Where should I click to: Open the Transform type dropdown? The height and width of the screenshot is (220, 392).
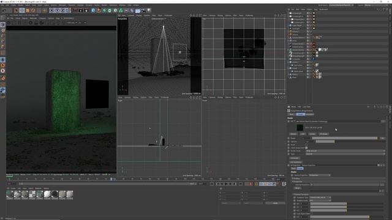tap(320, 197)
